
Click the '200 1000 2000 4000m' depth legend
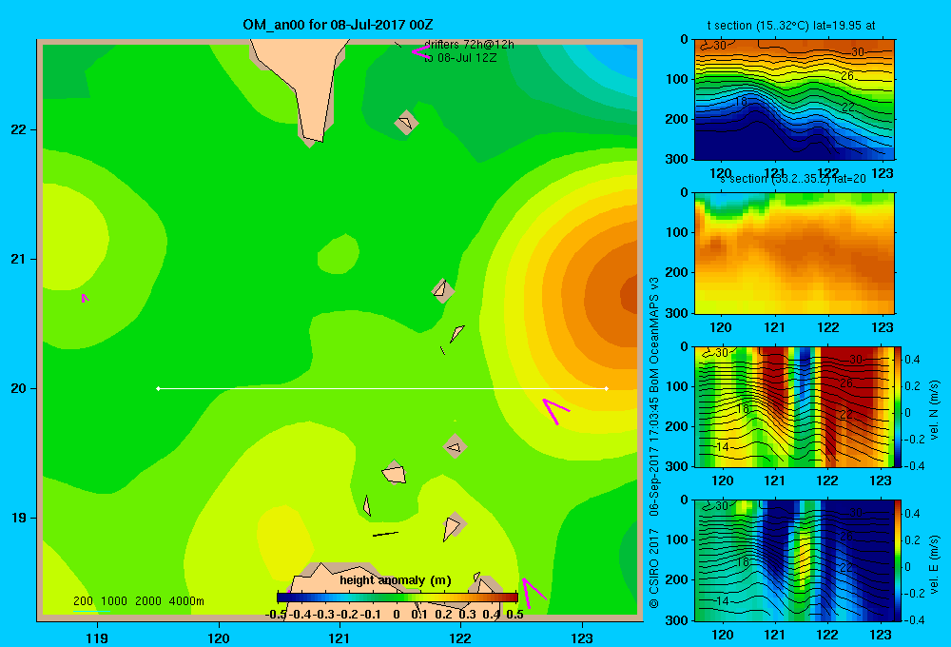point(138,601)
